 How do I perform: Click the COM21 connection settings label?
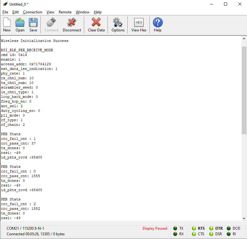(x=25, y=228)
